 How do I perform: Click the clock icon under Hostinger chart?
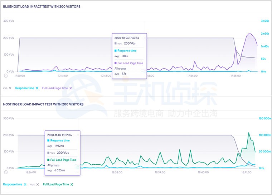(x=6, y=172)
